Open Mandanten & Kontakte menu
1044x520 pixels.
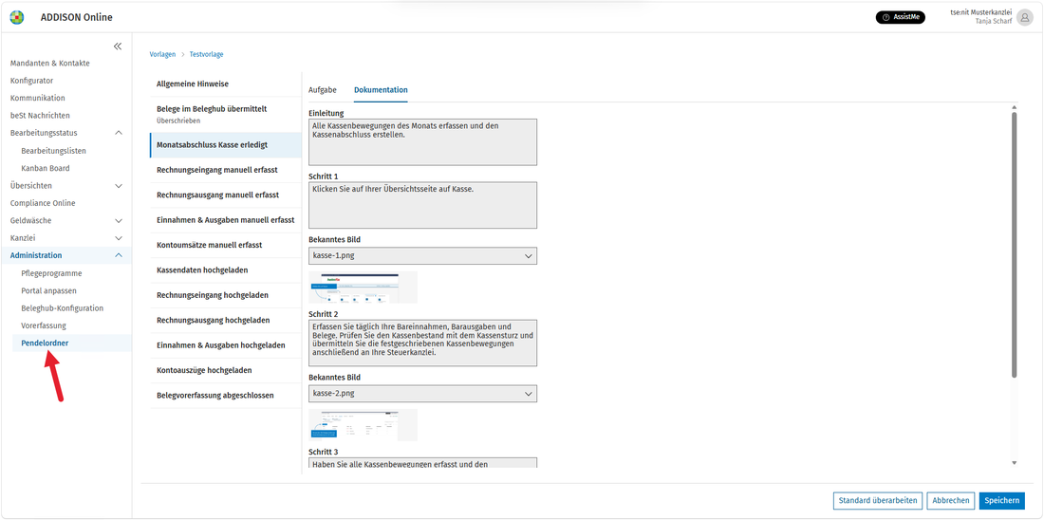tap(50, 64)
